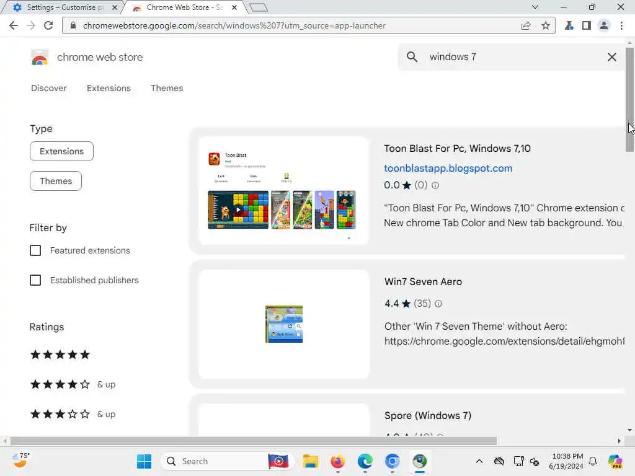This screenshot has height=476, width=635.
Task: Open info icon beside Win7 Seven Aero rating
Action: [x=438, y=304]
